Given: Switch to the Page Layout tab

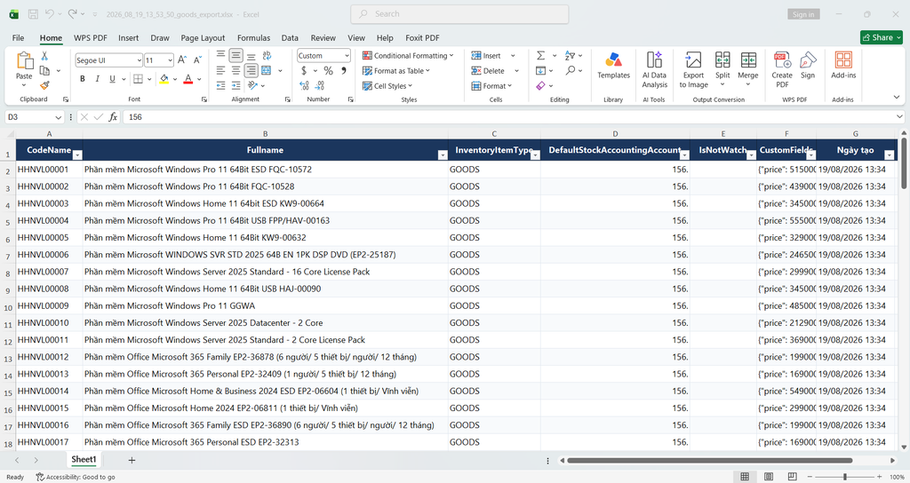Looking at the screenshot, I should coord(203,37).
